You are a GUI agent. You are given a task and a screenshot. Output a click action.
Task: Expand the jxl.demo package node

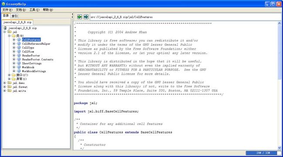5,83
